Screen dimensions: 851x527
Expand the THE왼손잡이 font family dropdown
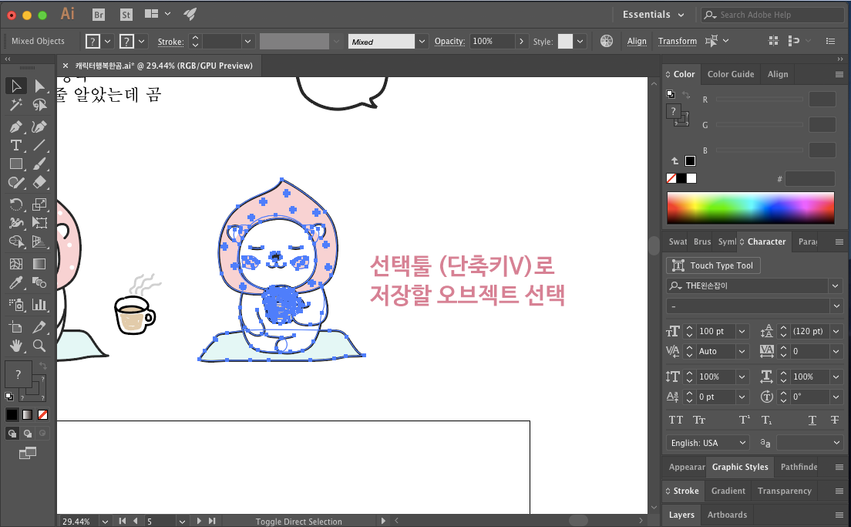(x=835, y=285)
